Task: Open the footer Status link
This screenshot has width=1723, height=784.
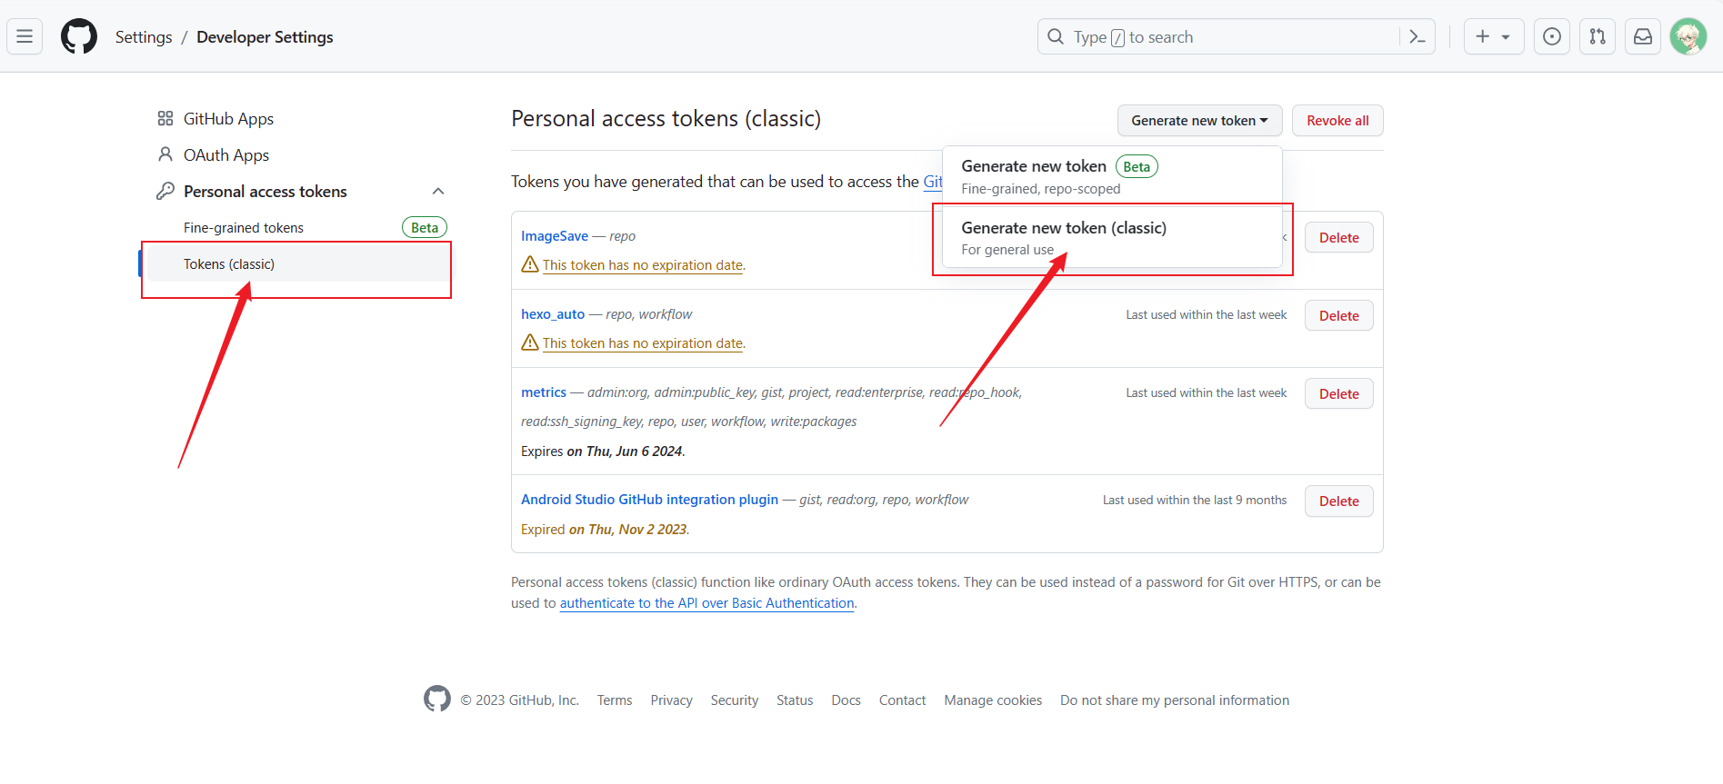Action: [x=795, y=700]
